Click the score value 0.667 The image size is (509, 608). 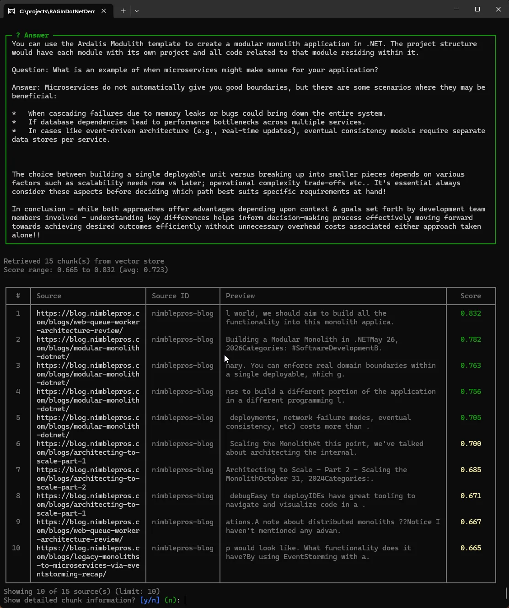click(x=471, y=522)
